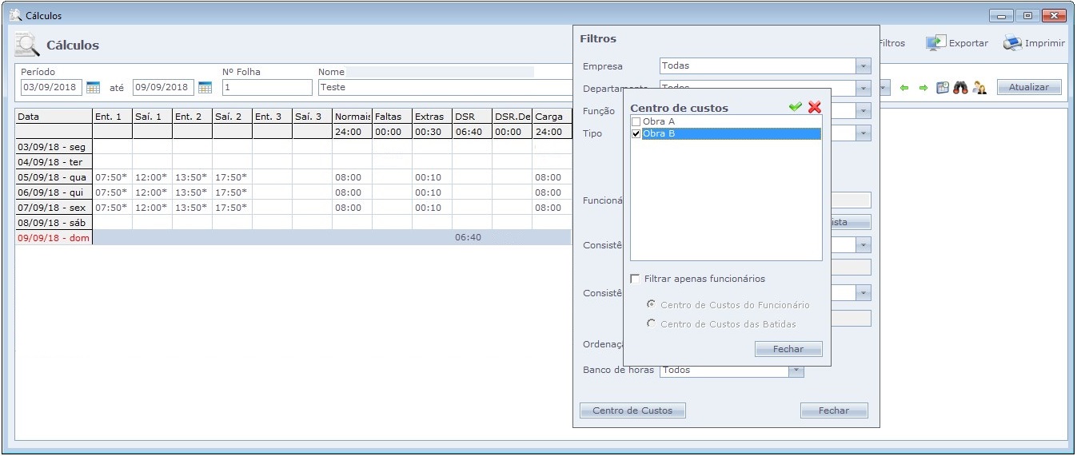Click the Exportar icon
The height and width of the screenshot is (456, 1077).
pos(935,44)
